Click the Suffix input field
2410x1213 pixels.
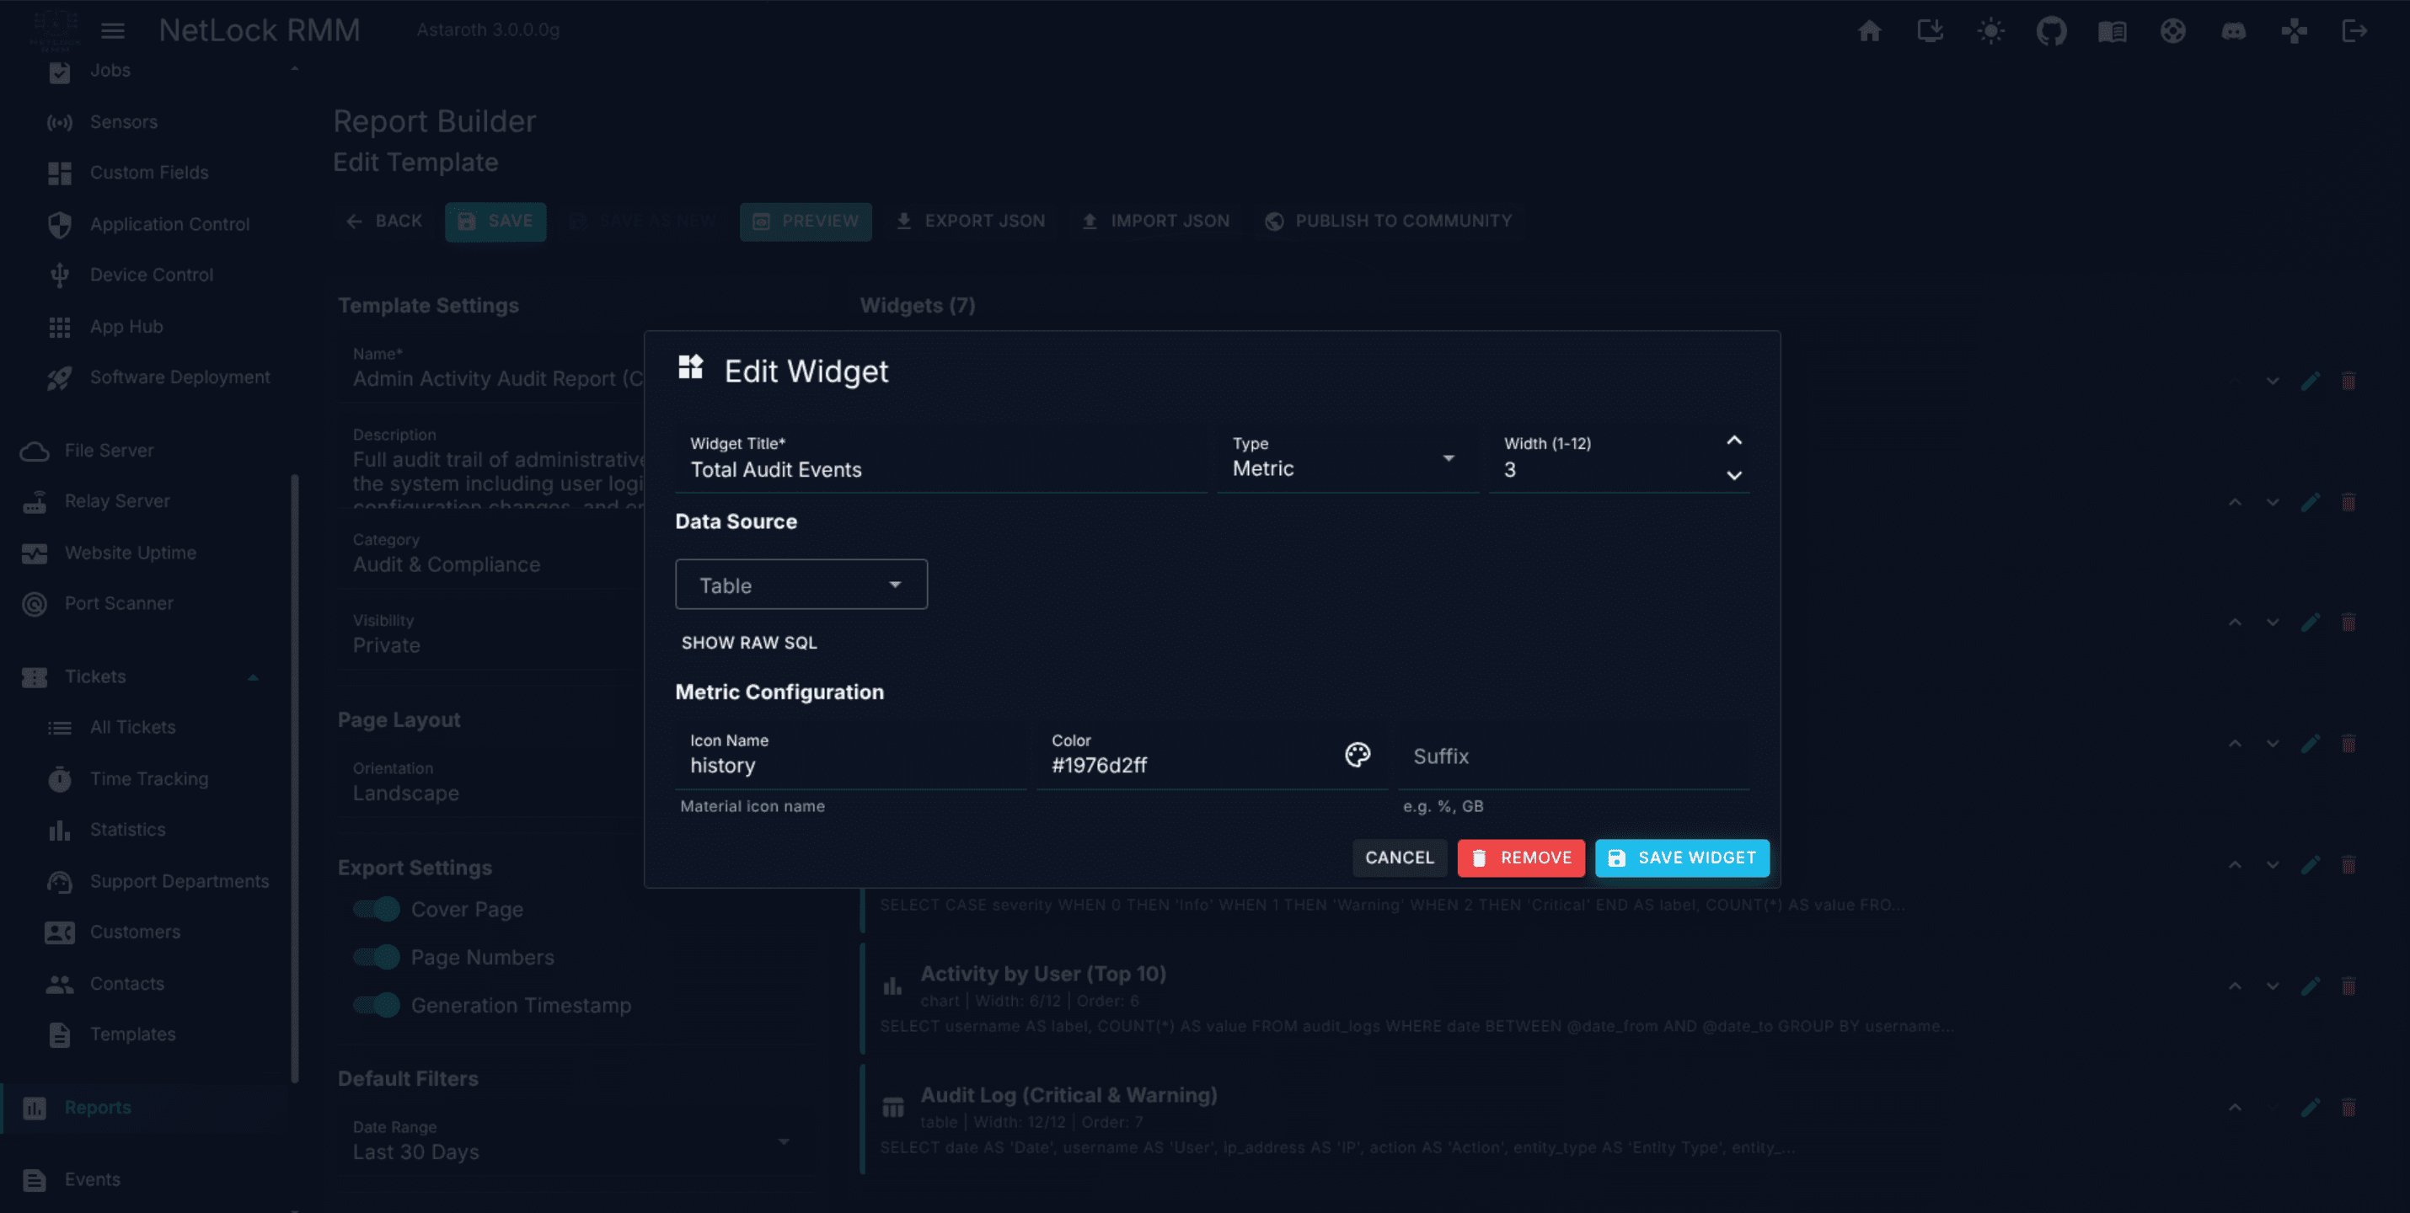[x=1572, y=755]
